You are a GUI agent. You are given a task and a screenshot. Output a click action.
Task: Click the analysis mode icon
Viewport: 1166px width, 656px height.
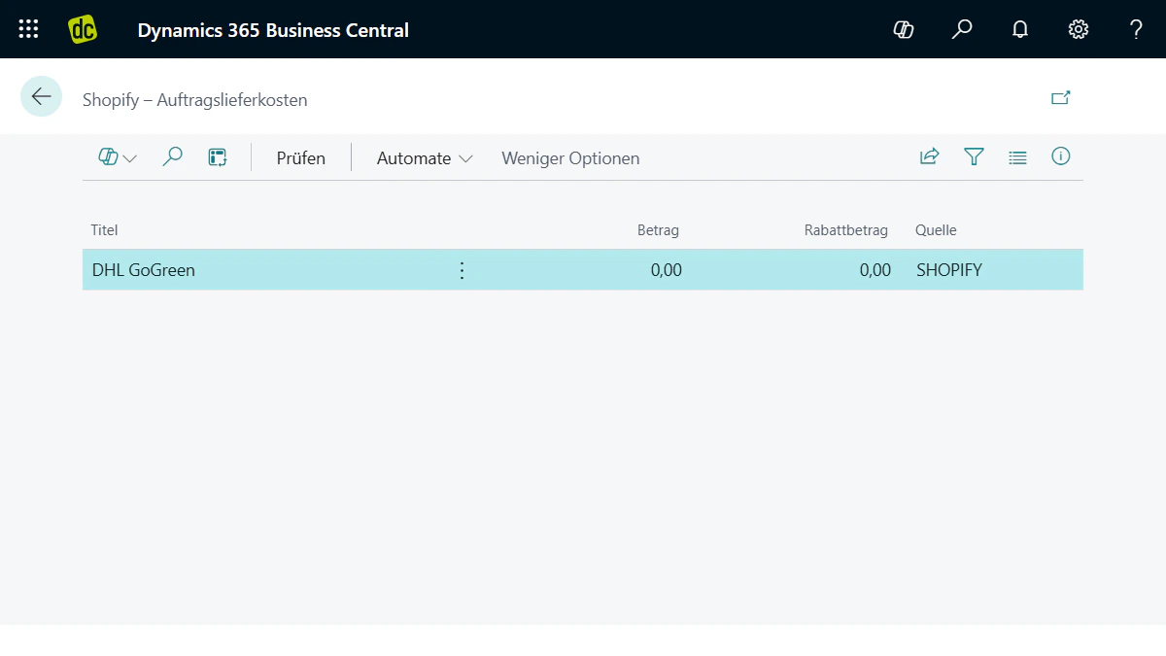point(218,157)
